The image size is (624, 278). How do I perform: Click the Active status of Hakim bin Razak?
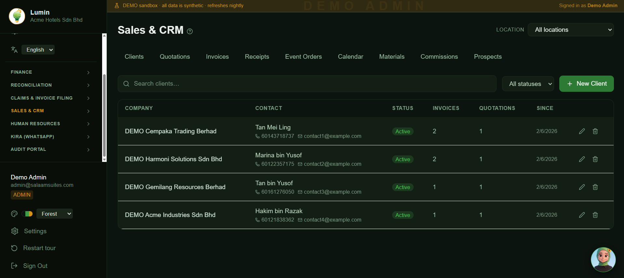(403, 215)
